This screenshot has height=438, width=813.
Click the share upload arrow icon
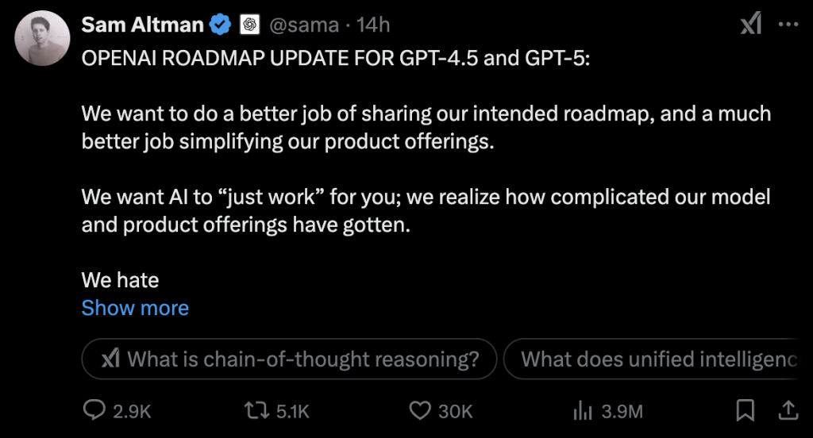(787, 410)
